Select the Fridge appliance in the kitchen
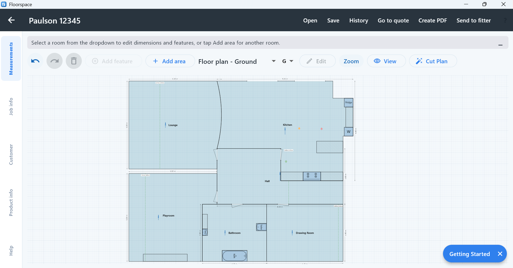Screen dimensions: 513x268 (349, 103)
